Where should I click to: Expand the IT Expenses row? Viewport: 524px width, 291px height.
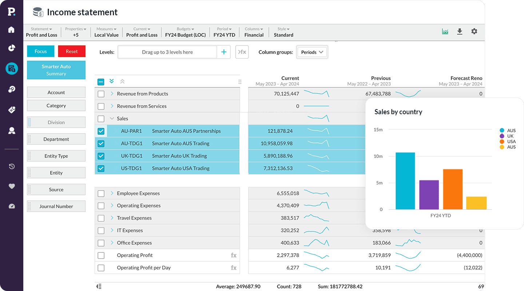[112, 231]
